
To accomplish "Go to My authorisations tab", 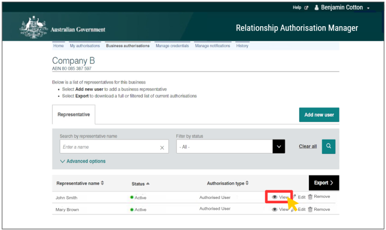I will pyautogui.click(x=85, y=46).
